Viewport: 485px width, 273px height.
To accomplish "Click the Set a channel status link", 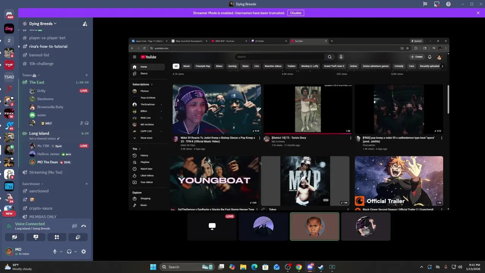I will click(44, 139).
